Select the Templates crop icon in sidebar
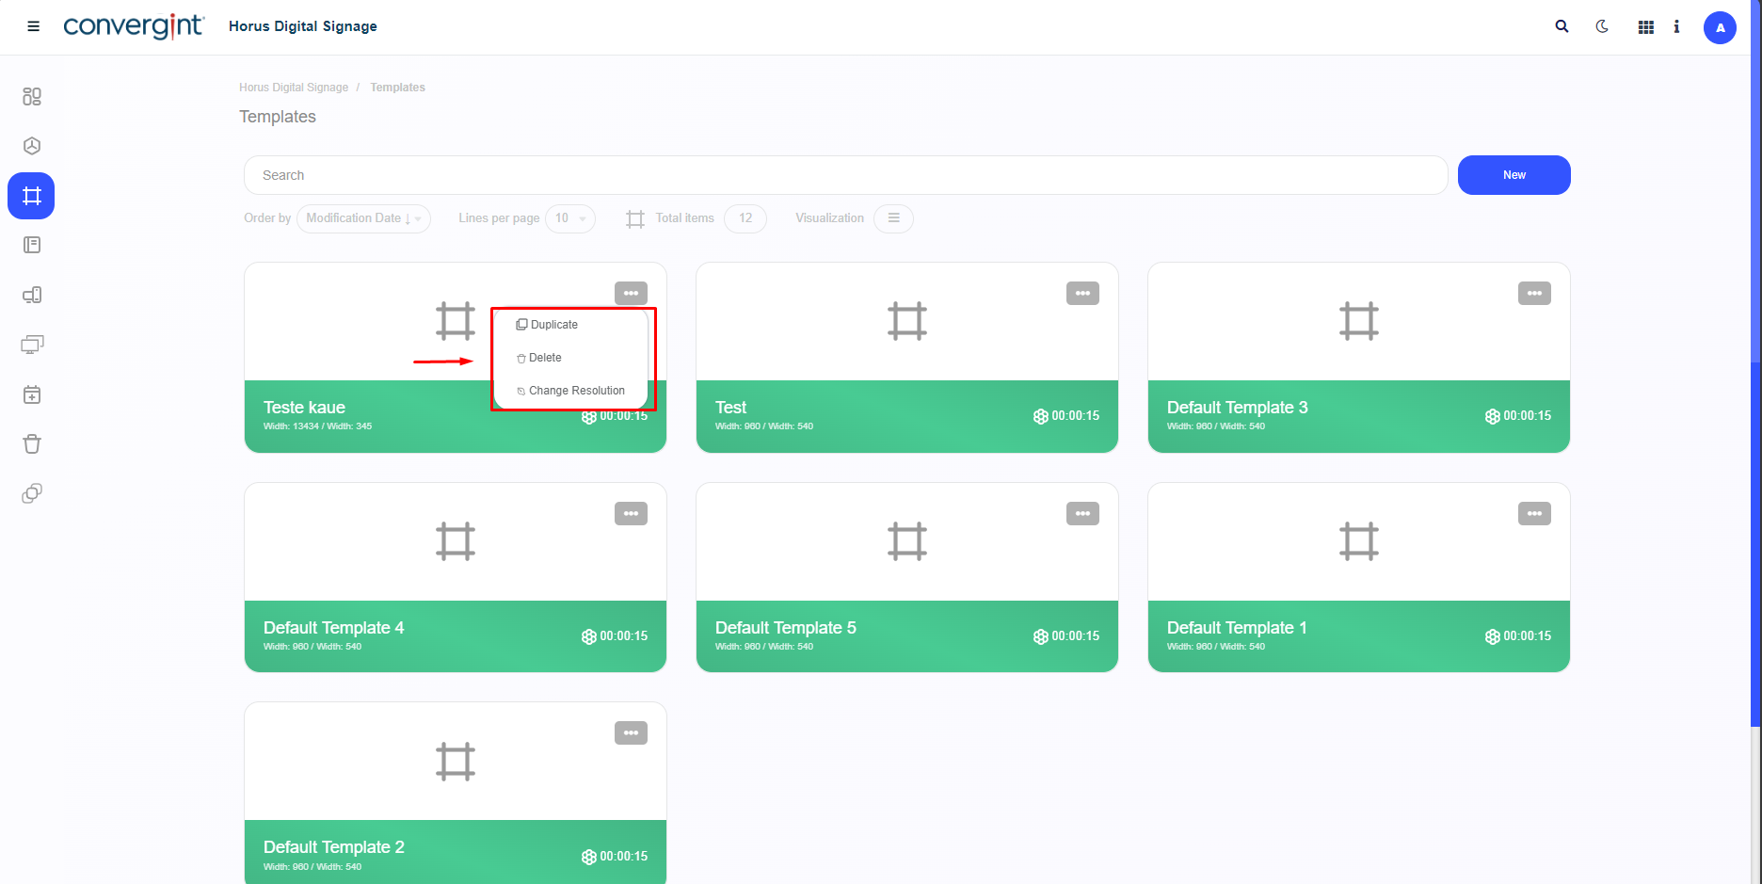1762x884 pixels. tap(32, 196)
